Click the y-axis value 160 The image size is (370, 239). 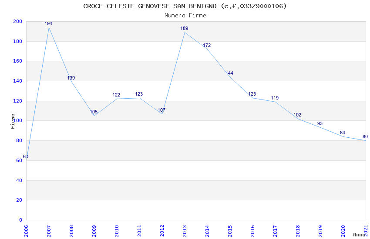pyautogui.click(x=18, y=61)
